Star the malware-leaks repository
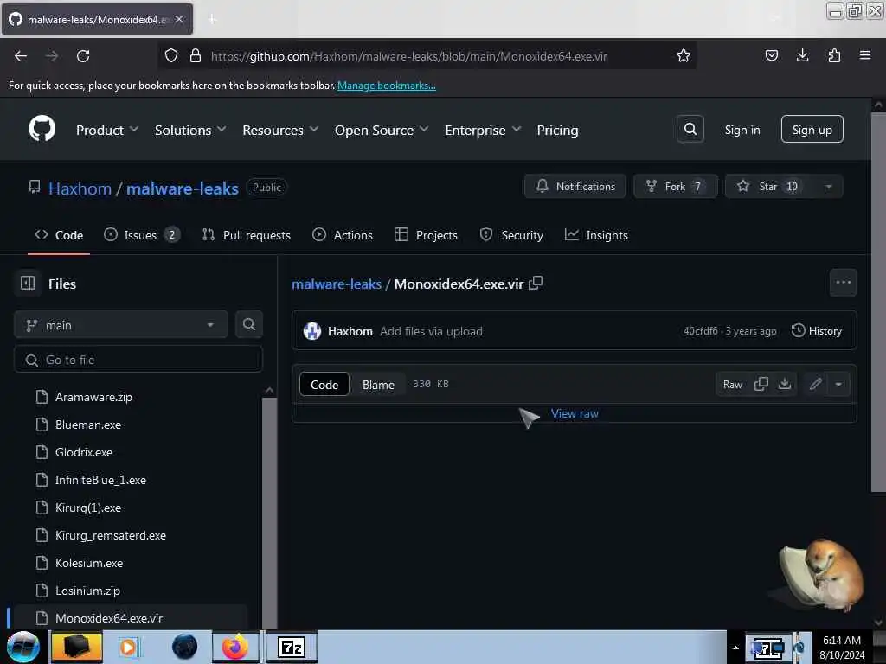 click(769, 187)
